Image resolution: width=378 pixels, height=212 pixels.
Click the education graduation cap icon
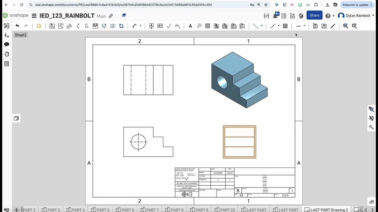124,16
